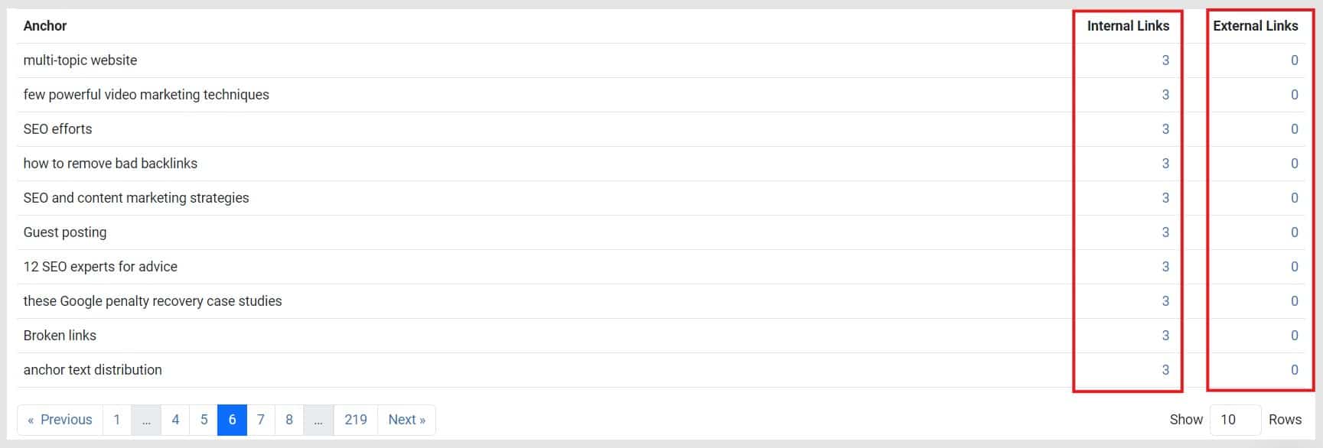Click external links count for 12 SEO experts
Viewport: 1323px width, 448px height.
(x=1294, y=267)
